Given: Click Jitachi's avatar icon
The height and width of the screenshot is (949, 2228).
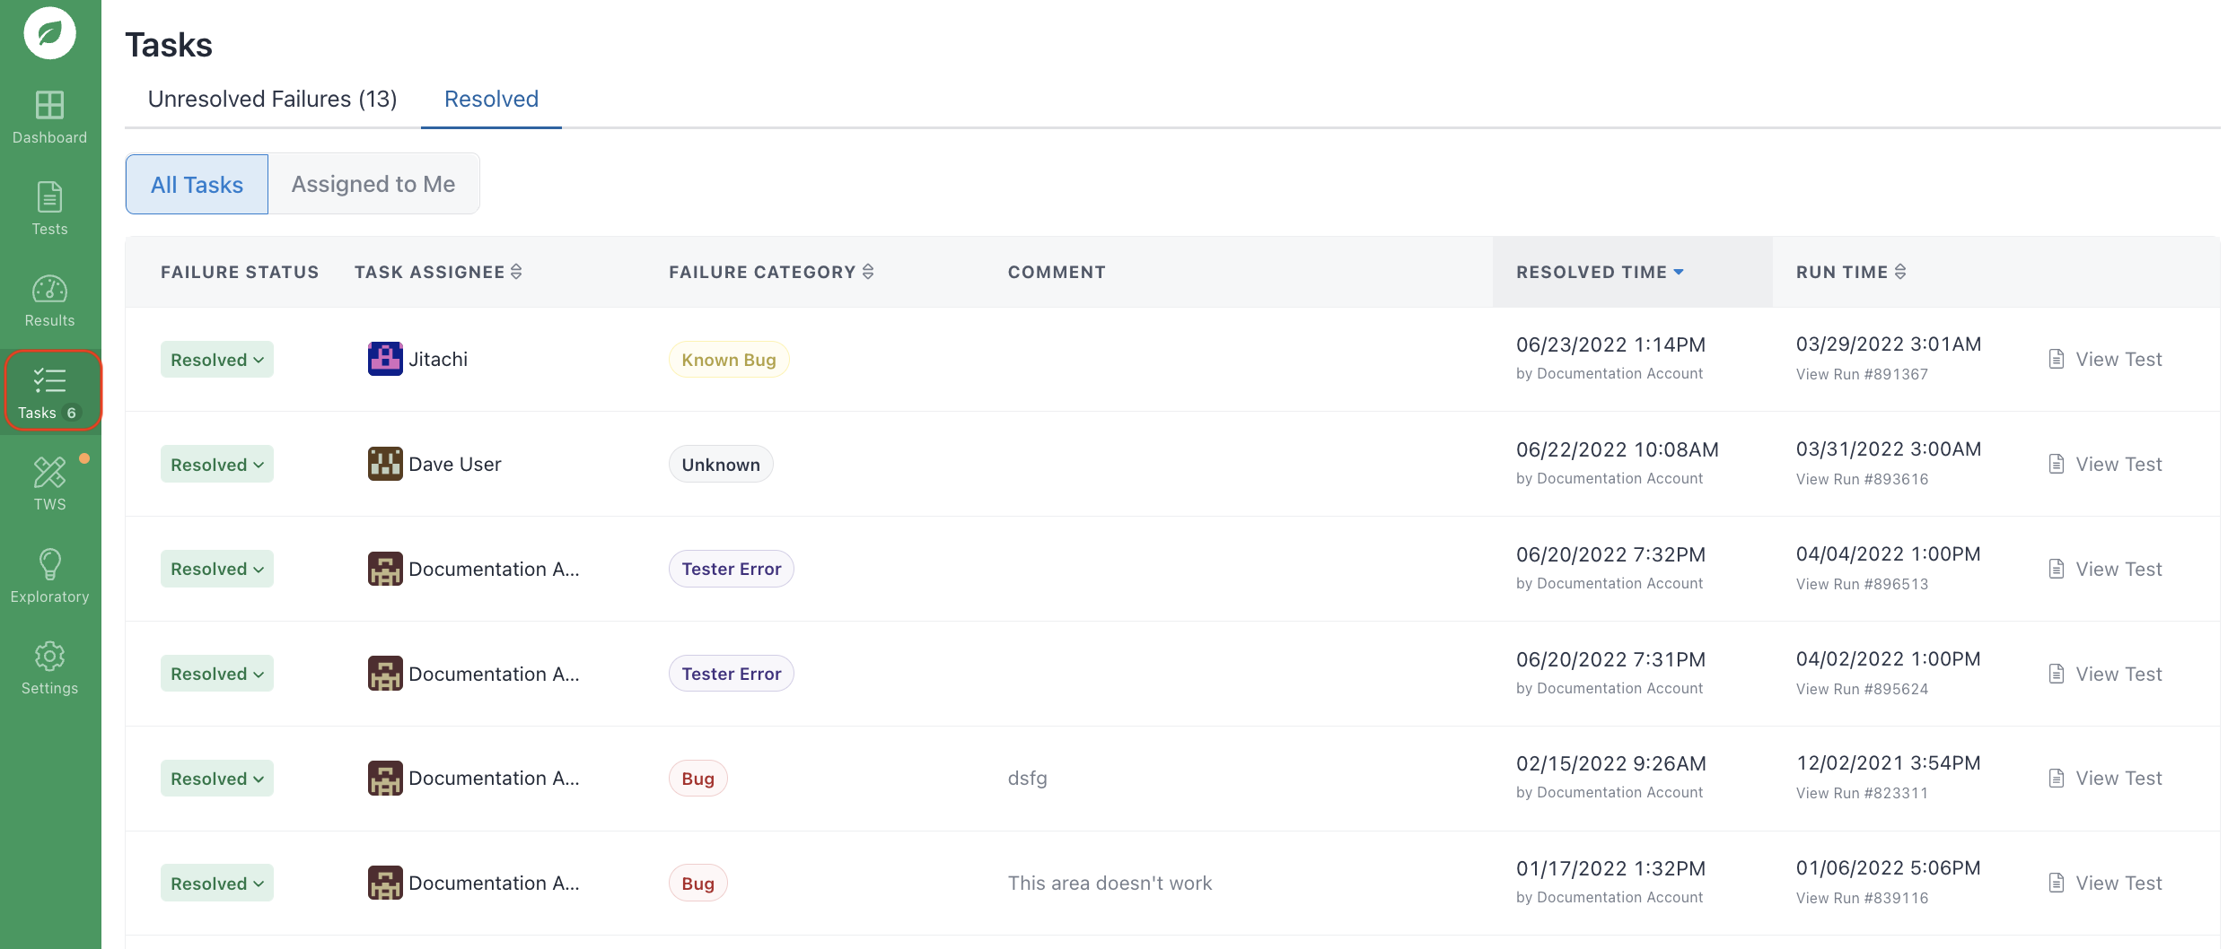Looking at the screenshot, I should [385, 359].
